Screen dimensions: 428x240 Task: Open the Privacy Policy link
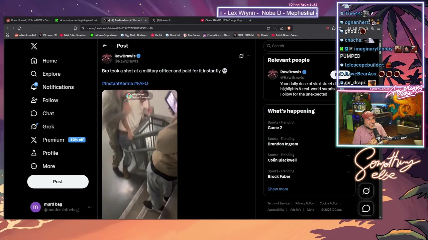(304, 203)
